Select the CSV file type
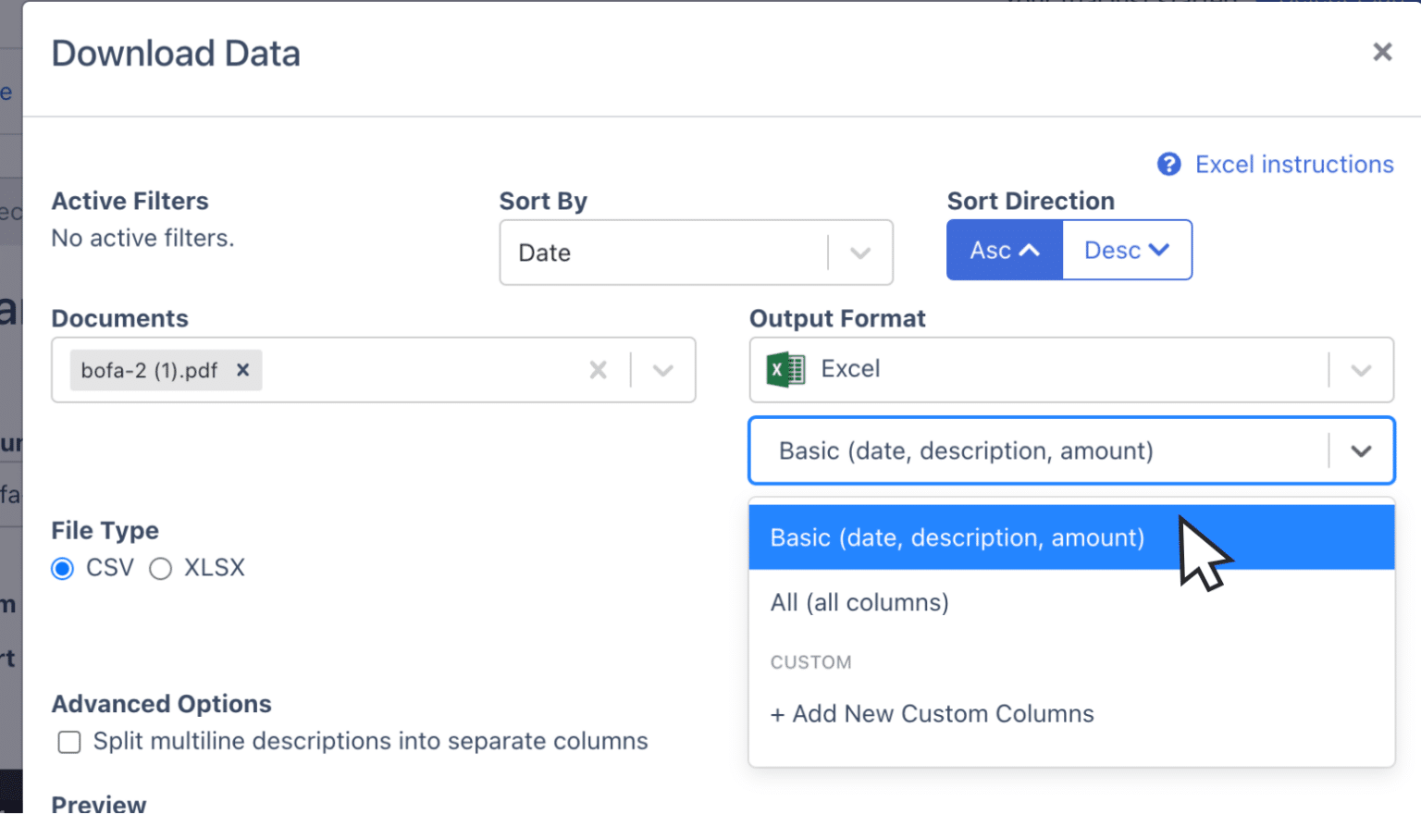 (61, 568)
